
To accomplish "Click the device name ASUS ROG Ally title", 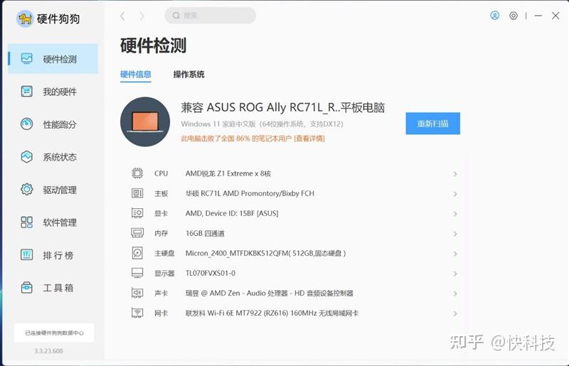I will coord(282,107).
